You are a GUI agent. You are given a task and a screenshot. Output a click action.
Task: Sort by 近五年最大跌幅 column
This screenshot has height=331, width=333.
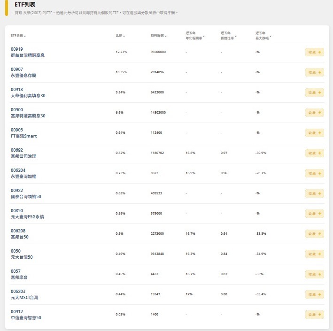pos(263,36)
